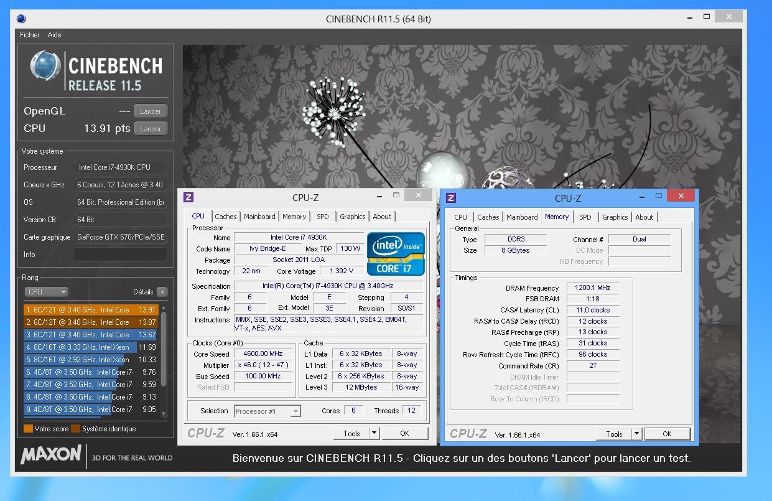Switch to Graphics tab in right CPU-Z window

[x=615, y=217]
